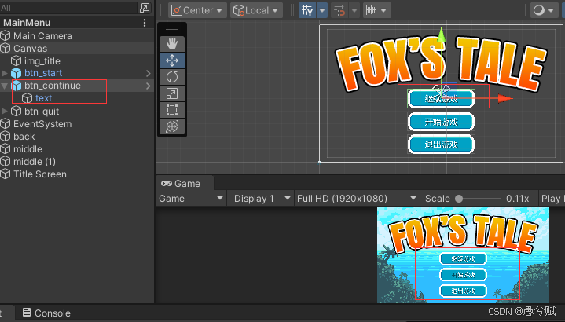Collapse the btn_continue children
The height and width of the screenshot is (322, 565).
click(x=5, y=86)
